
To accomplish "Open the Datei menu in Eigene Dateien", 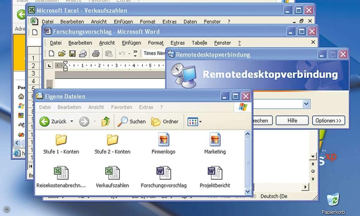I will point(45,107).
